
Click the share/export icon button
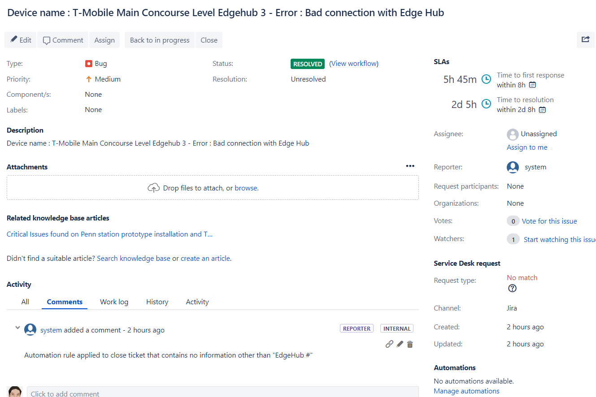tap(585, 40)
